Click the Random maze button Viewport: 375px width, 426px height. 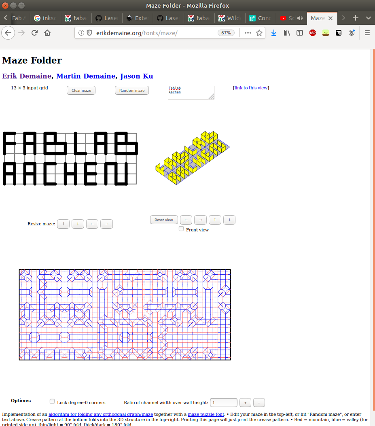click(132, 91)
